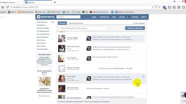
Task: Bookmark this page with the star icon
Action: pos(159,7)
